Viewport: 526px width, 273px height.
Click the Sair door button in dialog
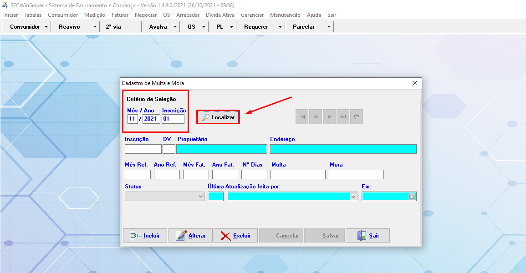(x=368, y=236)
